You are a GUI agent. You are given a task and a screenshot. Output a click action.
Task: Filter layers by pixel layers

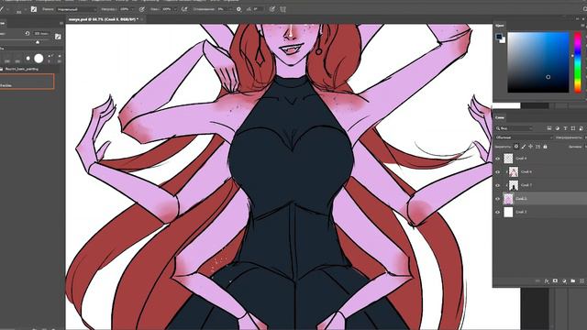click(x=548, y=128)
